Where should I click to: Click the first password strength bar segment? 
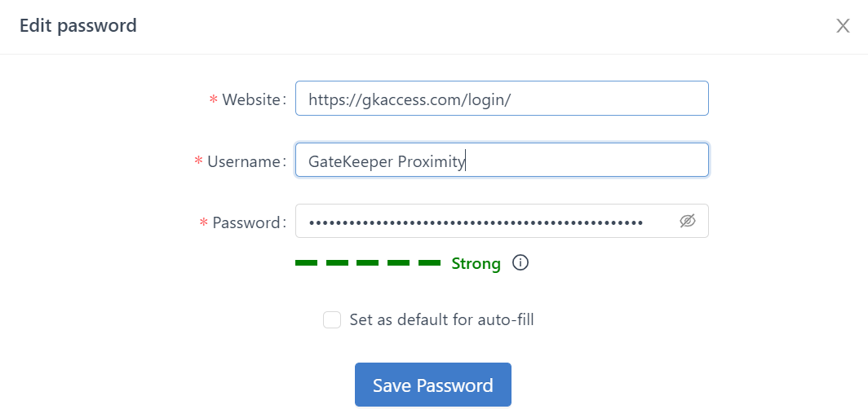point(306,263)
